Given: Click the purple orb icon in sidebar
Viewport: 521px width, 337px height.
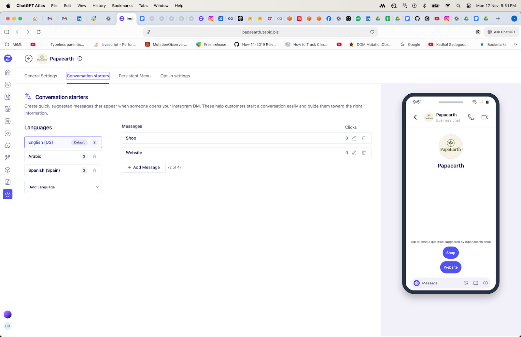Looking at the screenshot, I should 7,314.
